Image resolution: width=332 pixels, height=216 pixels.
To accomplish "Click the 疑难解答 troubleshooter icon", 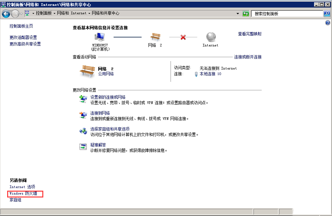I will pyautogui.click(x=83, y=146).
